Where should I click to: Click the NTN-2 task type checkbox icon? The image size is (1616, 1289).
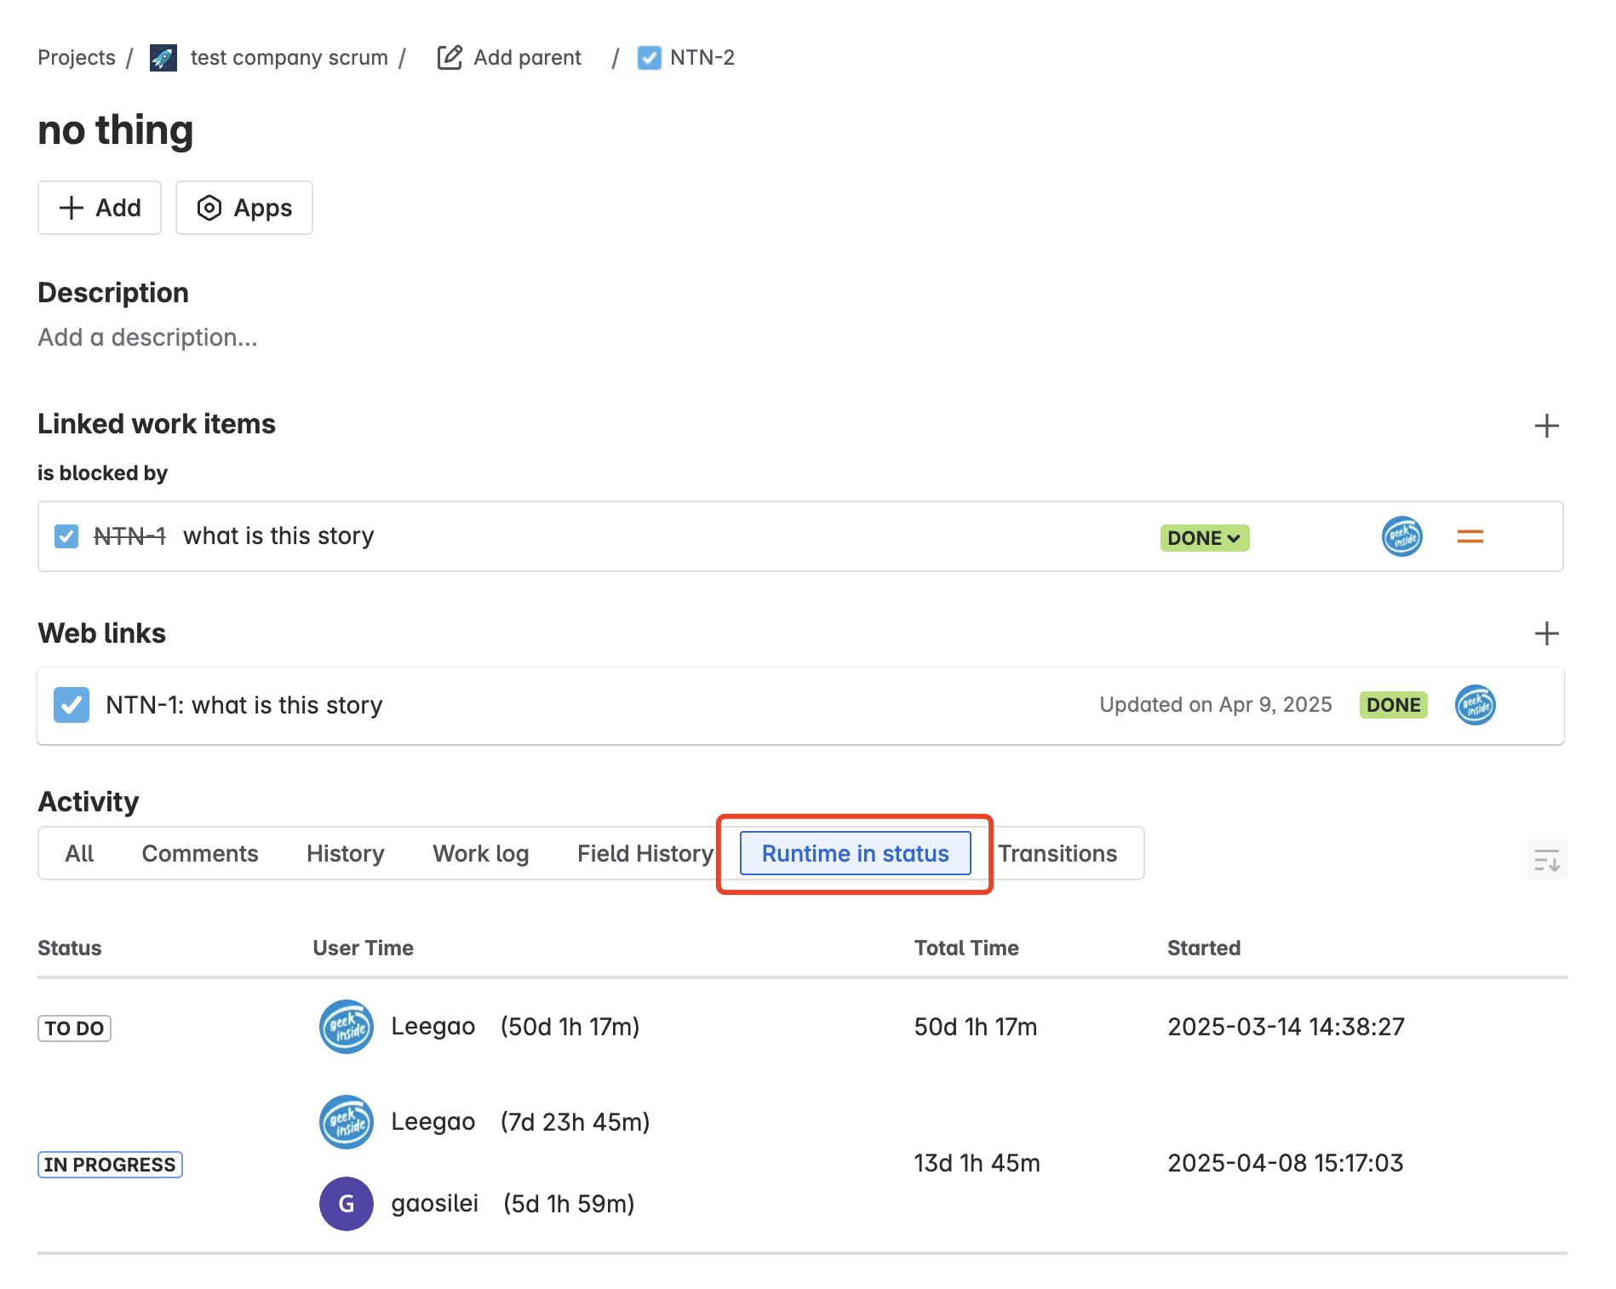[649, 58]
